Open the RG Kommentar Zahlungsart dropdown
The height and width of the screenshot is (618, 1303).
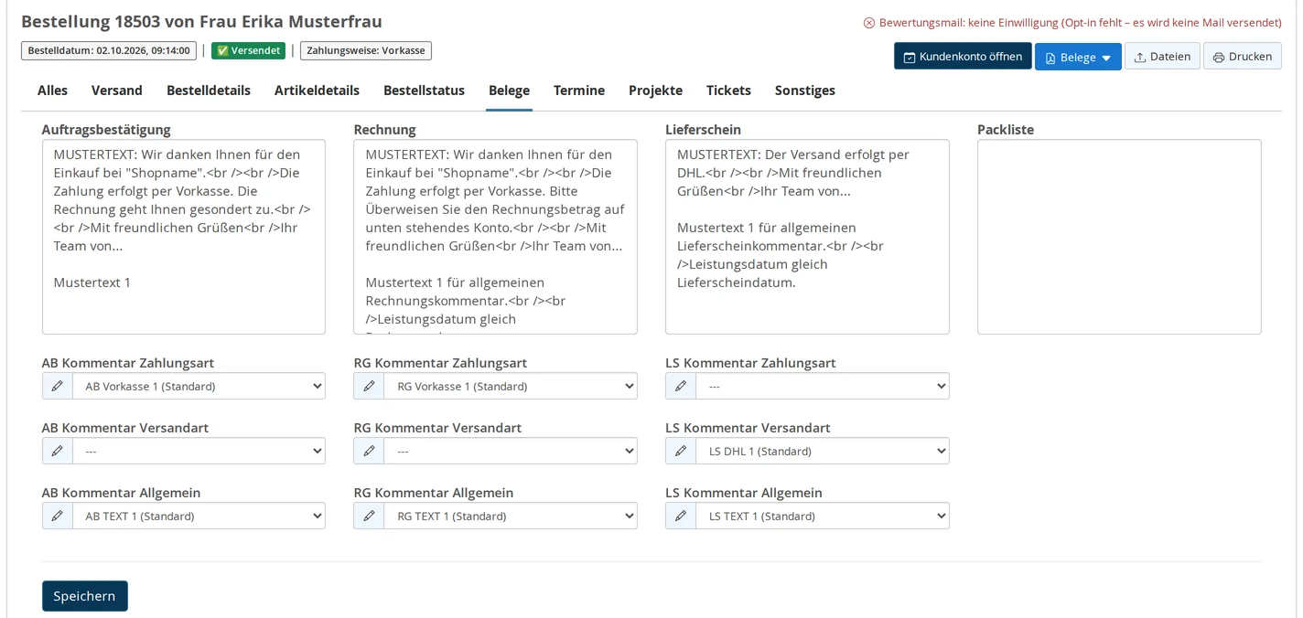click(x=511, y=386)
